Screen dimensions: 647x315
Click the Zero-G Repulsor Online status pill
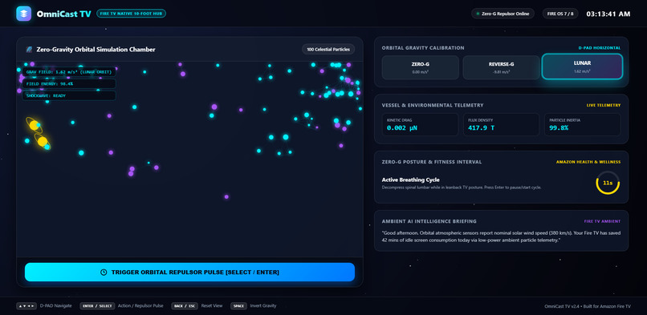(x=503, y=14)
